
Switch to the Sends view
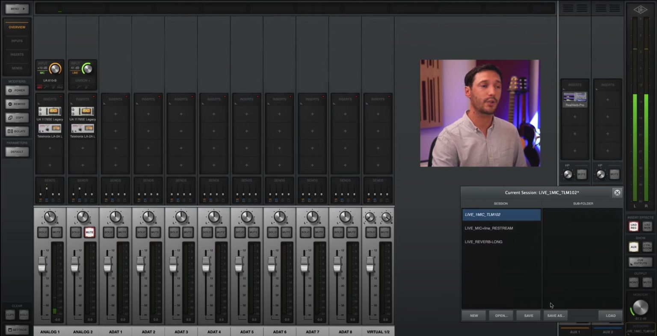point(17,68)
